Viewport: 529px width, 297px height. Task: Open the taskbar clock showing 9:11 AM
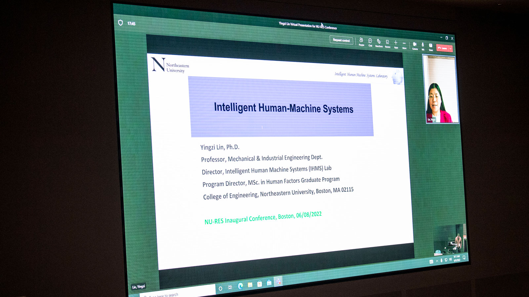(x=457, y=258)
